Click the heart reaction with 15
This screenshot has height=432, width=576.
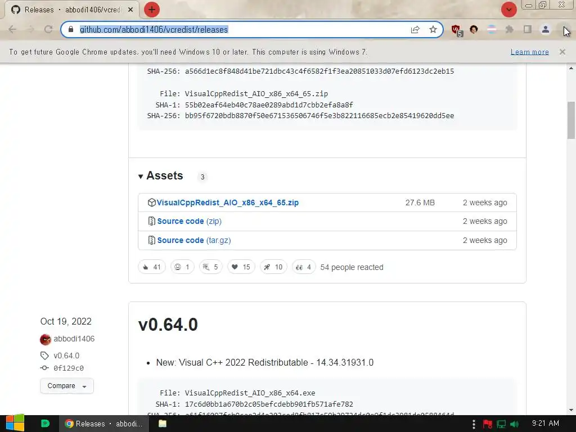(x=241, y=267)
